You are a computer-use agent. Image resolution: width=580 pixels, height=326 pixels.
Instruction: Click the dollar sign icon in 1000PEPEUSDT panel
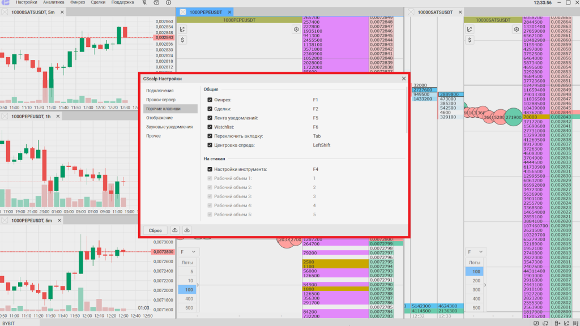[183, 40]
